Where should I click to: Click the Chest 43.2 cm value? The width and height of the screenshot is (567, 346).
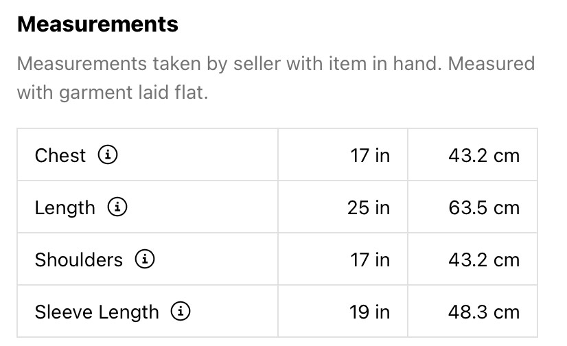(x=484, y=155)
